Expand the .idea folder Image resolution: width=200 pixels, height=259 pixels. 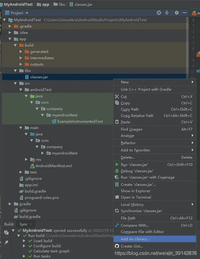(x=10, y=33)
